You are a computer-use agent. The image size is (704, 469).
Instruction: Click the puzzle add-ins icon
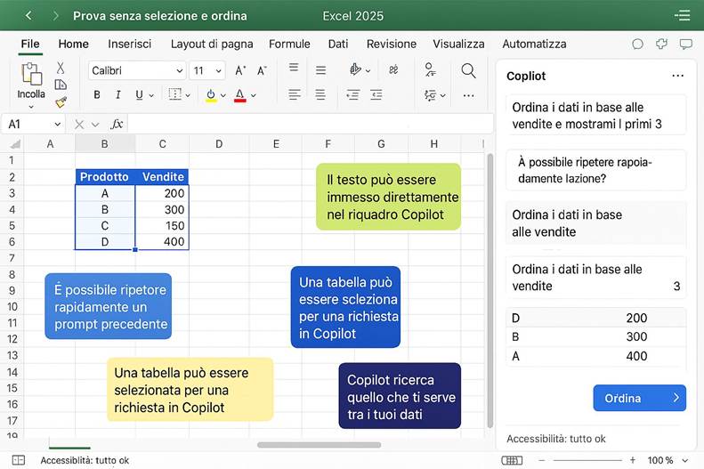point(661,44)
